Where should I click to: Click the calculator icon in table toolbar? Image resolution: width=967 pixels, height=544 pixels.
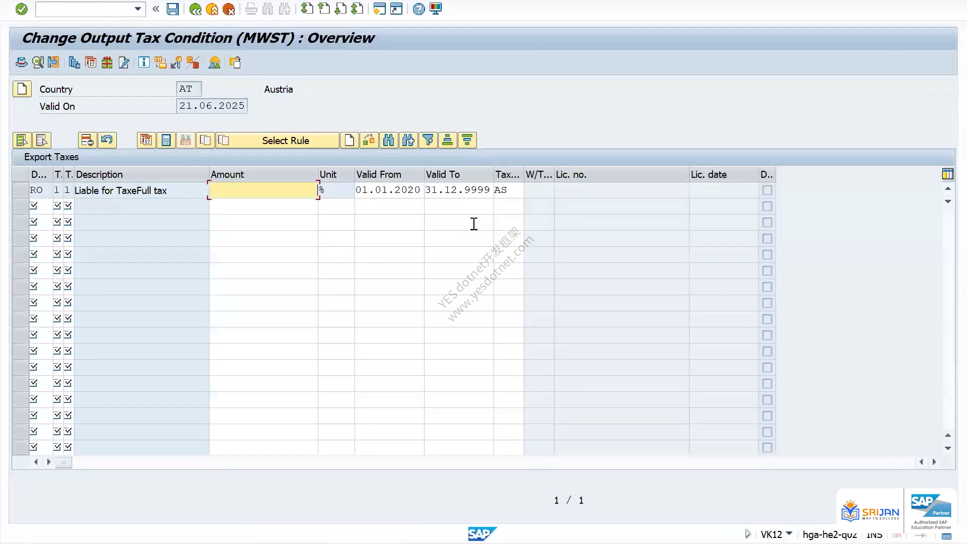(166, 141)
